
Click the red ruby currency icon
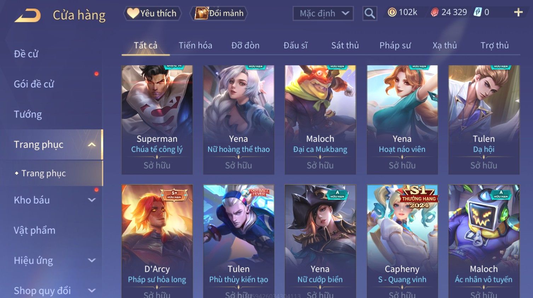pos(435,12)
